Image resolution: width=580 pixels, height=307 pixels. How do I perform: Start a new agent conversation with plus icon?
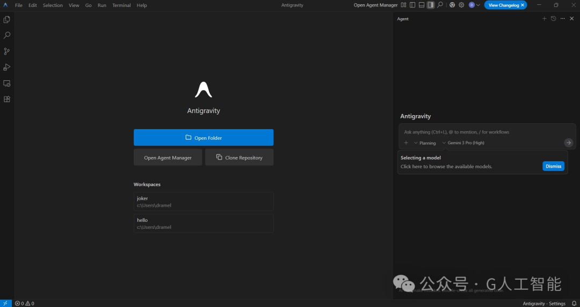[x=544, y=19]
